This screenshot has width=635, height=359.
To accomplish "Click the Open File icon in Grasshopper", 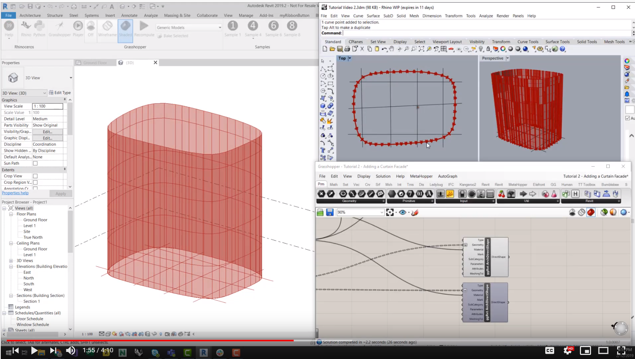I will [x=320, y=212].
